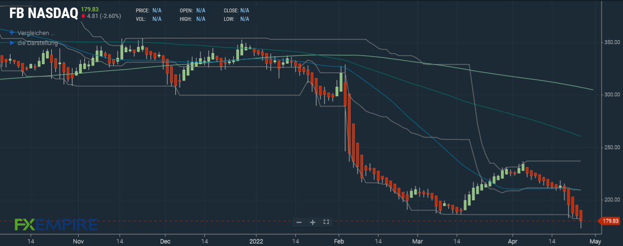Viewport: 623px width, 246px height.
Task: Click the red down arrow next to 4.81
Action: (83, 16)
